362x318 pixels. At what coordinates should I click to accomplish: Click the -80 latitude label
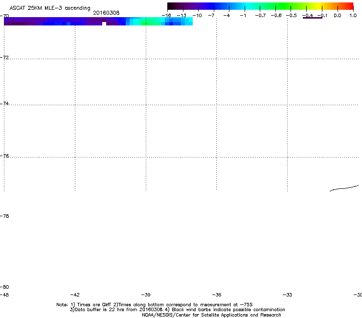4,287
